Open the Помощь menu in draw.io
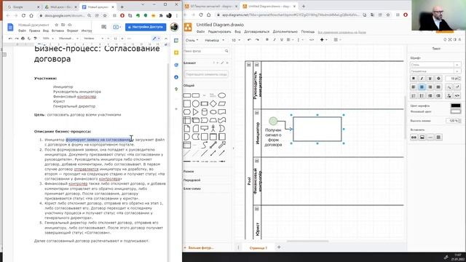The height and width of the screenshot is (262, 466). tap(307, 32)
